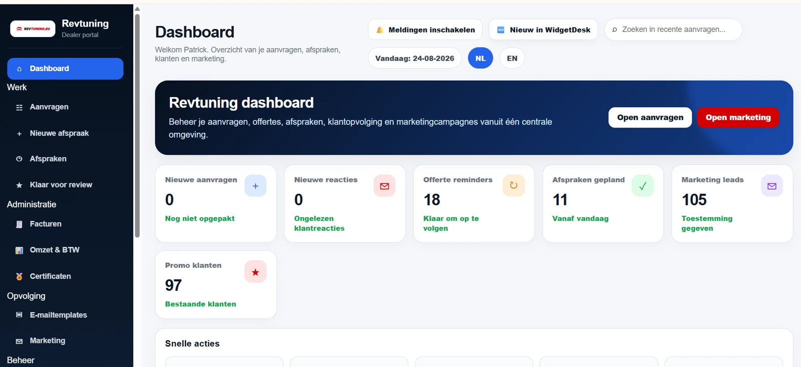Viewport: 801px width, 367px height.
Task: Click the Toestemming gegeven text
Action: (707, 223)
